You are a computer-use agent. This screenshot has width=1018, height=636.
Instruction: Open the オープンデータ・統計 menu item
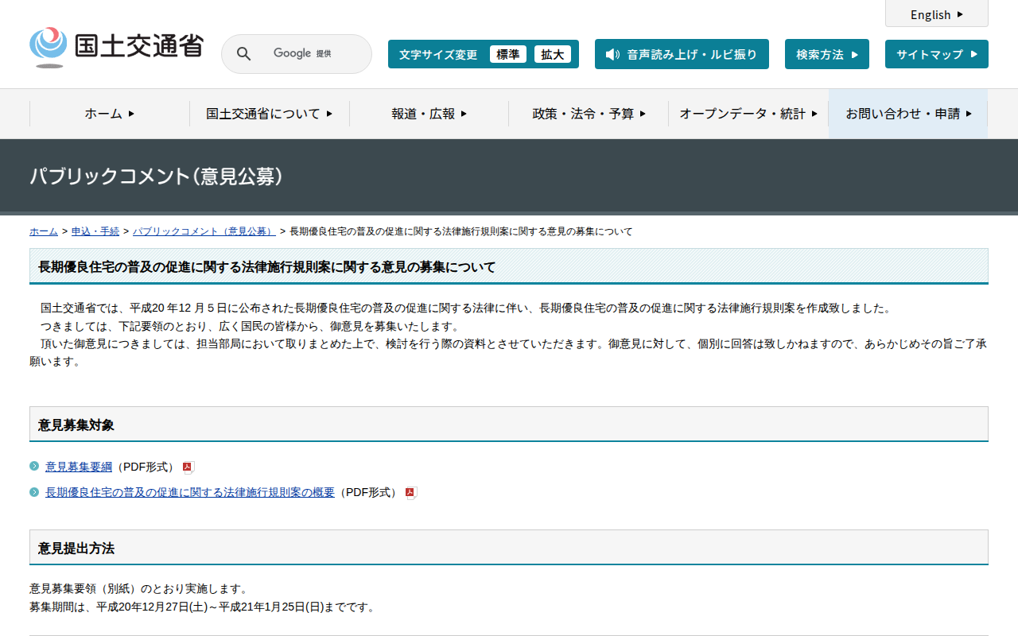pyautogui.click(x=748, y=114)
